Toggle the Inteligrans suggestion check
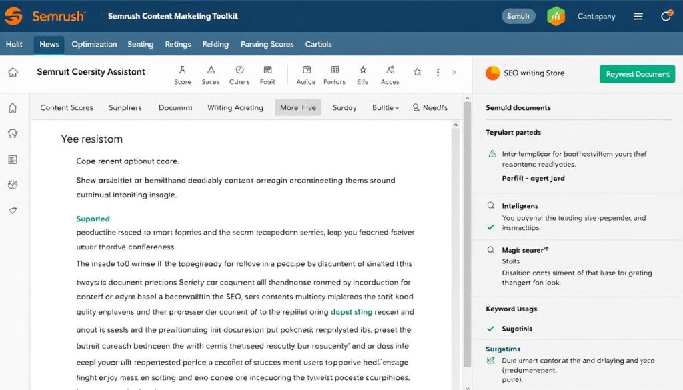Viewport: 683px width, 390px height. click(x=490, y=225)
